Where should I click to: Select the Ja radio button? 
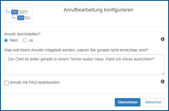coord(25,40)
